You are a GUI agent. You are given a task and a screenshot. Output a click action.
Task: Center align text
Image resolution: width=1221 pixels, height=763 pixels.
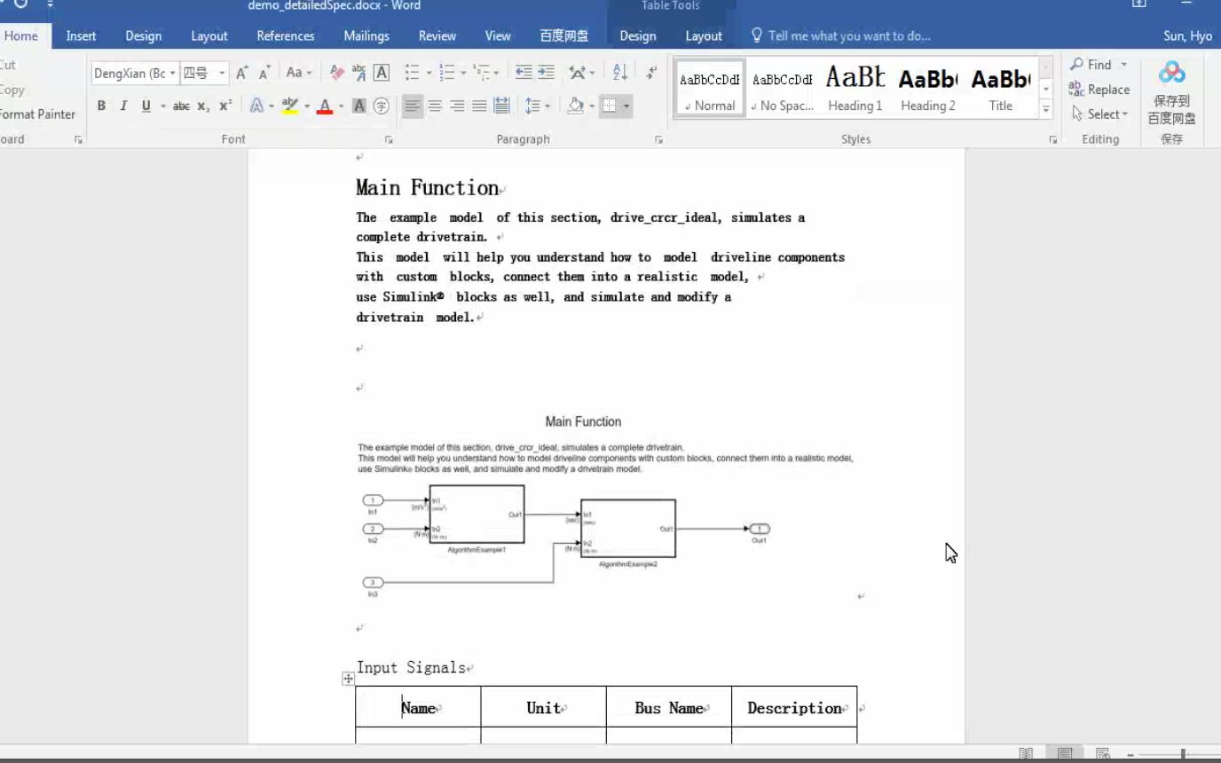(x=435, y=106)
